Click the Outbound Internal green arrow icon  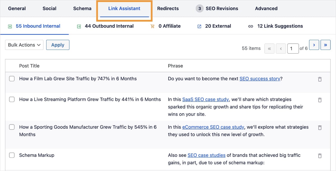(79, 26)
